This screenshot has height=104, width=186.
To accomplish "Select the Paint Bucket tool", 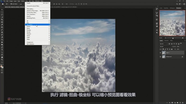I will [2, 40].
